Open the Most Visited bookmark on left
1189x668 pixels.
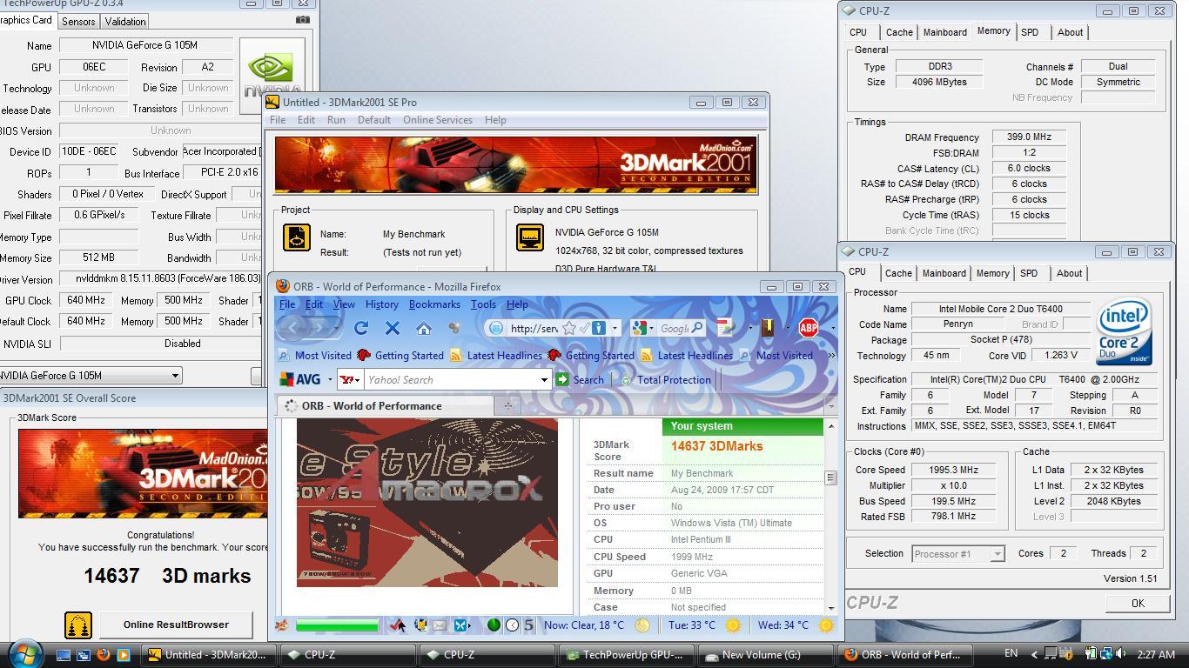point(315,355)
